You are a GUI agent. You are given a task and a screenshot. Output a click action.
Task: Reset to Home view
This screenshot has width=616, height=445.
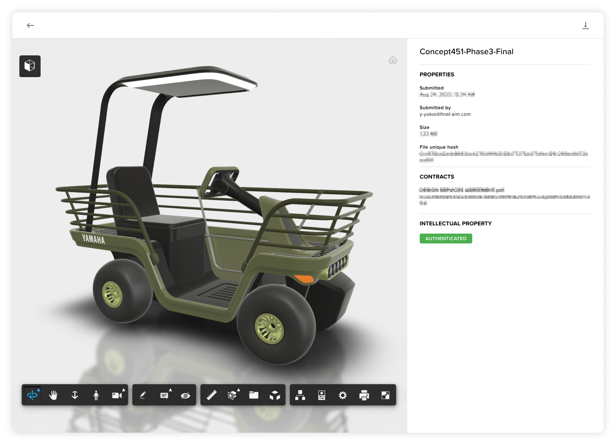(393, 60)
